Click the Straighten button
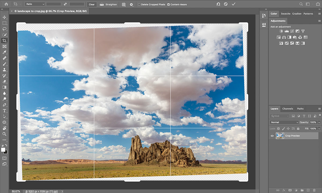 (108, 5)
